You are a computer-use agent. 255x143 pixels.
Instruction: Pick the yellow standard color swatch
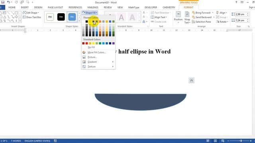[93, 43]
